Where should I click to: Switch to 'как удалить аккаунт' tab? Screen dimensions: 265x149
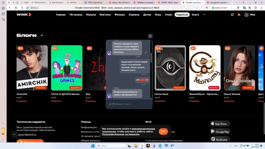pos(217,3)
